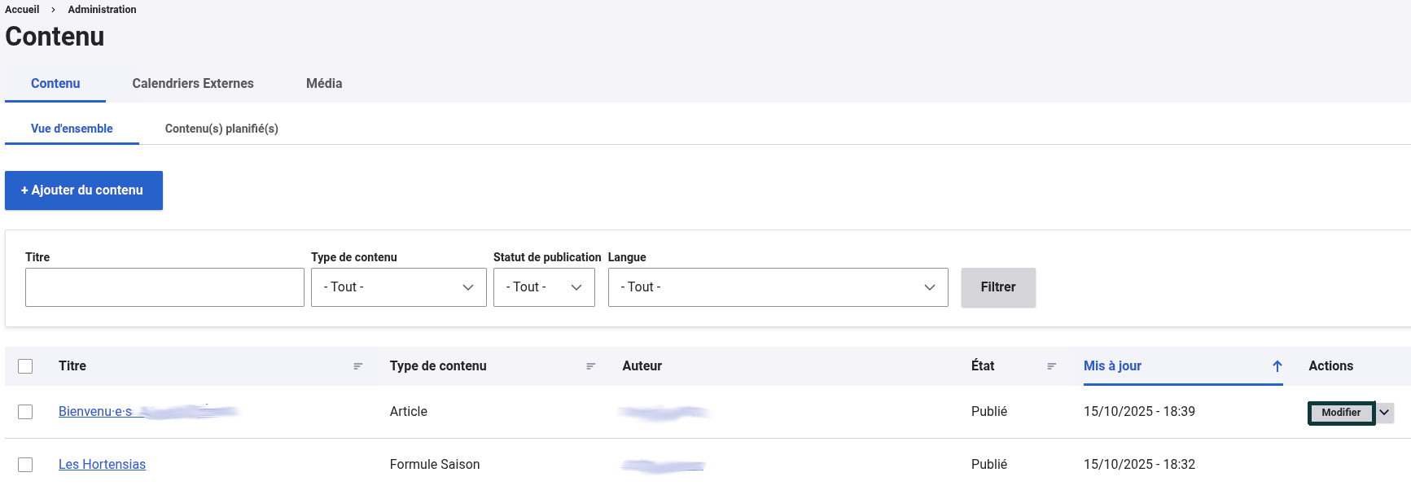Toggle the select-all checkbox in table header

point(25,366)
